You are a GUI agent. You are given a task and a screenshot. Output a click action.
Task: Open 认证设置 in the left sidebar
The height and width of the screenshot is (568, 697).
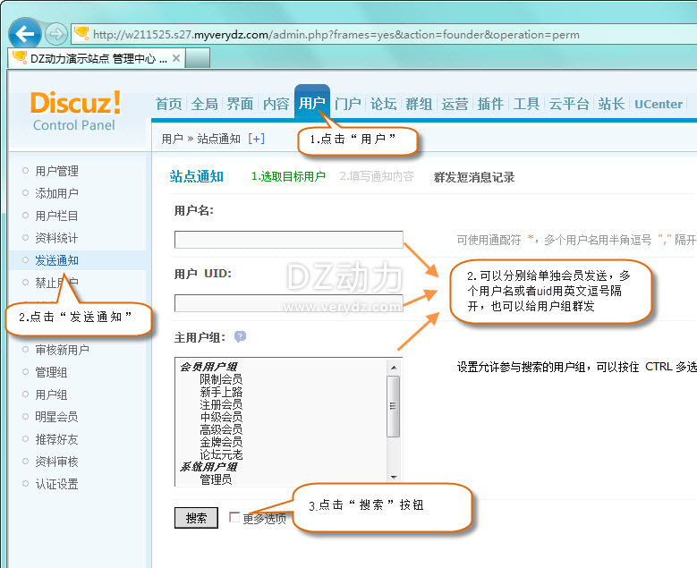click(x=57, y=484)
